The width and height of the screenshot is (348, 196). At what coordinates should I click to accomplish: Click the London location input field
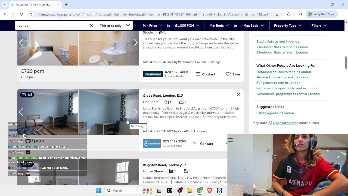coord(52,26)
